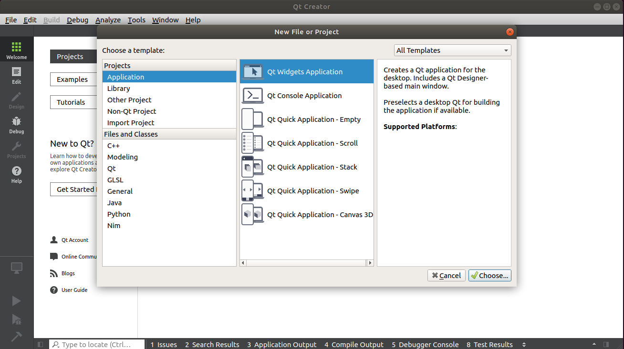Select Qt Quick Application - Canvas 3D icon
The image size is (624, 349).
(x=253, y=215)
